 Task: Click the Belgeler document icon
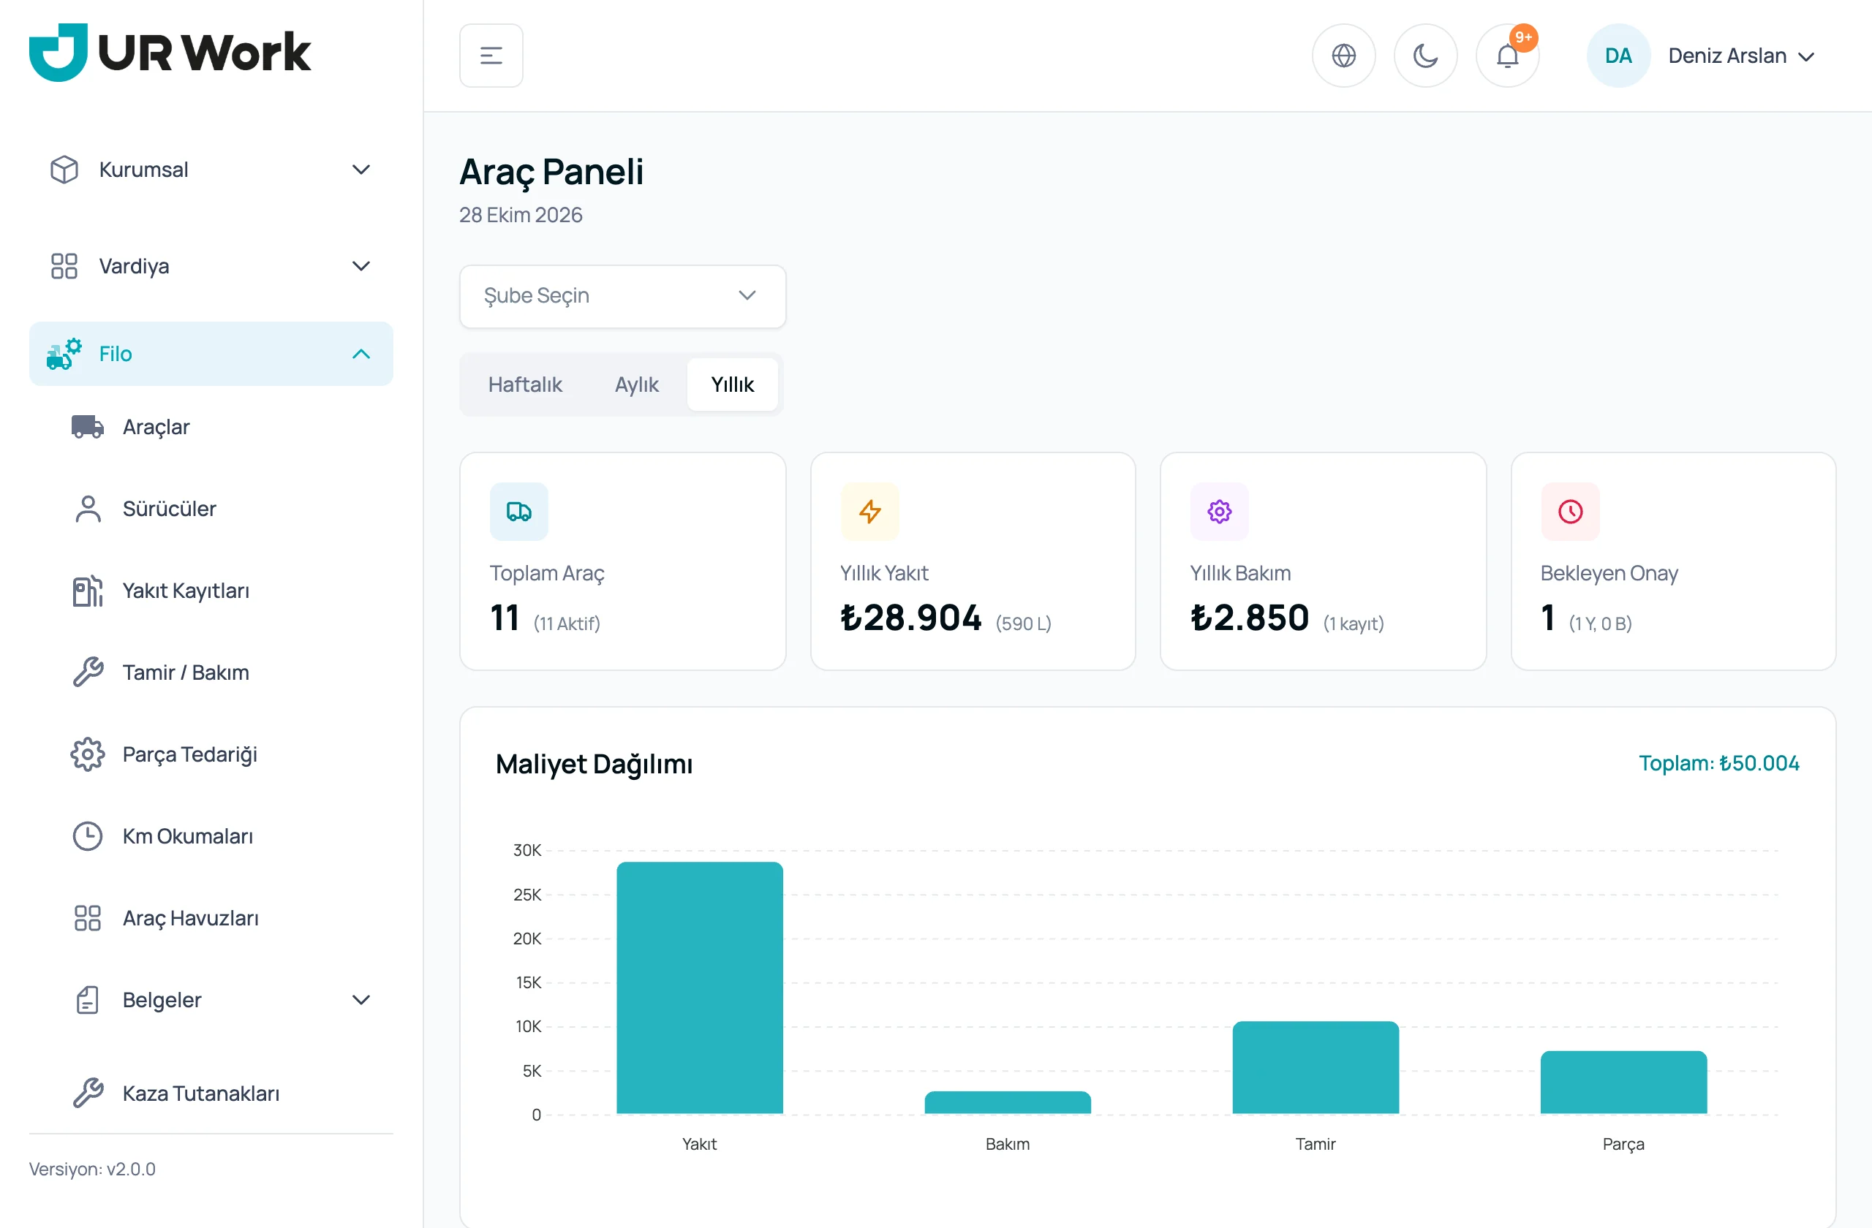(87, 1000)
